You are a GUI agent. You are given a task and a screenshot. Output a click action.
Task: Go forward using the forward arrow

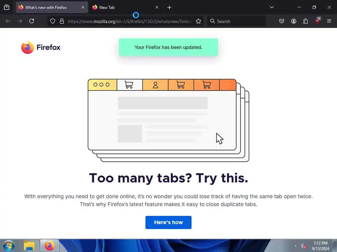20,21
